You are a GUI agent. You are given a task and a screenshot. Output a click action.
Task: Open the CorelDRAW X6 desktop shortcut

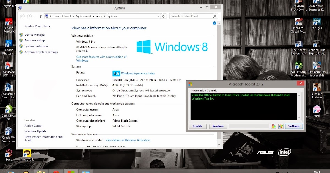9,113
